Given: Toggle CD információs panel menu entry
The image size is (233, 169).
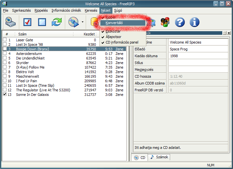Looking at the screenshot, I should 123,42.
